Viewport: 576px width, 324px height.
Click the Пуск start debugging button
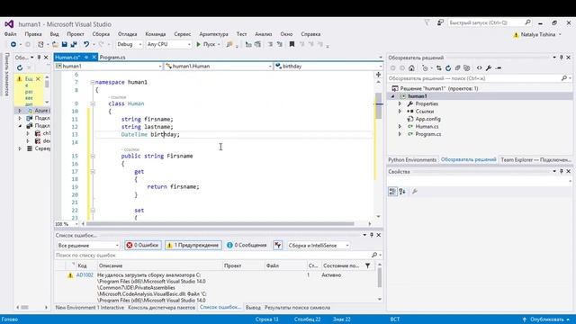[x=208, y=44]
